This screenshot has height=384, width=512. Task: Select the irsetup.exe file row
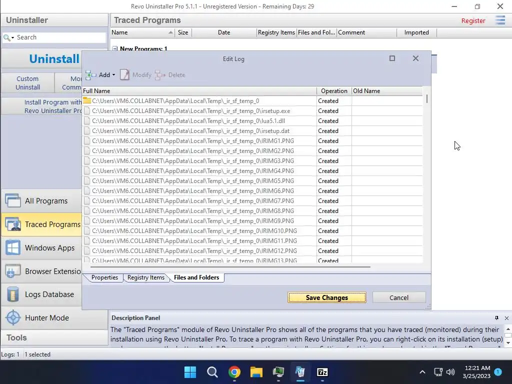[252, 111]
